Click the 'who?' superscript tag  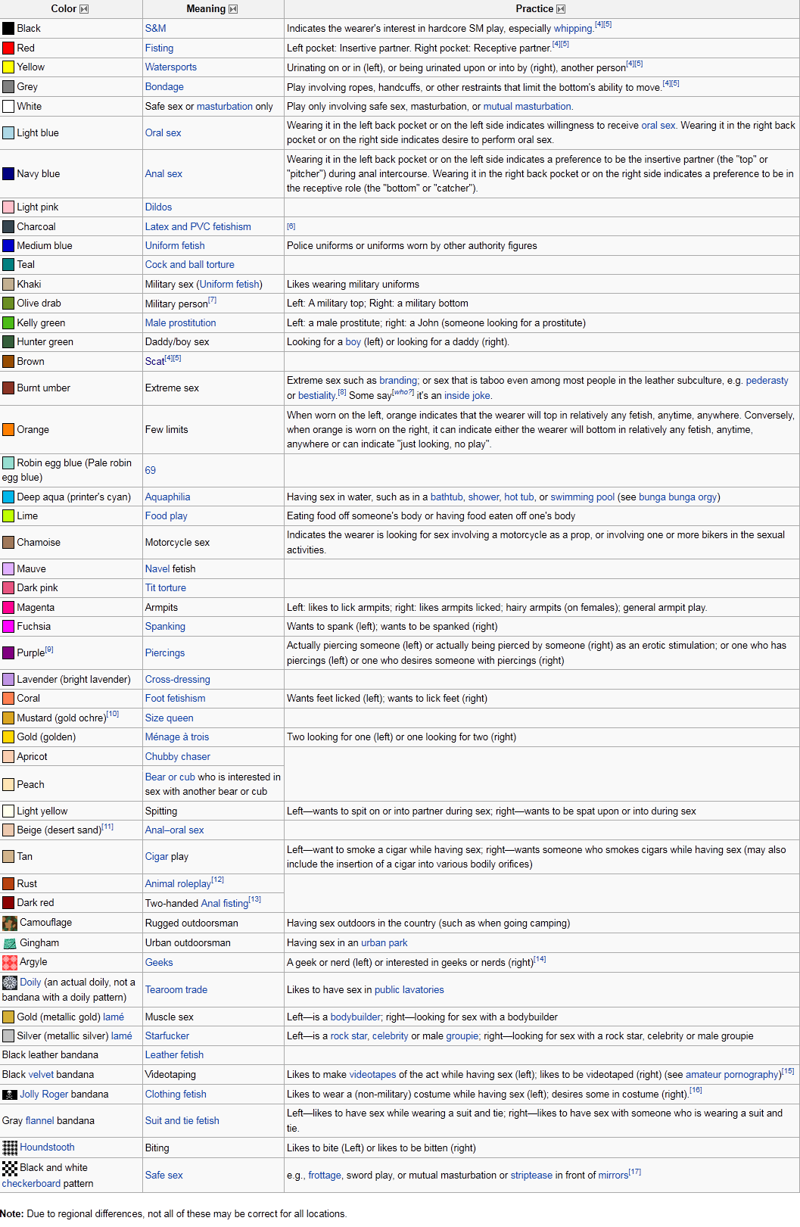[x=403, y=392]
